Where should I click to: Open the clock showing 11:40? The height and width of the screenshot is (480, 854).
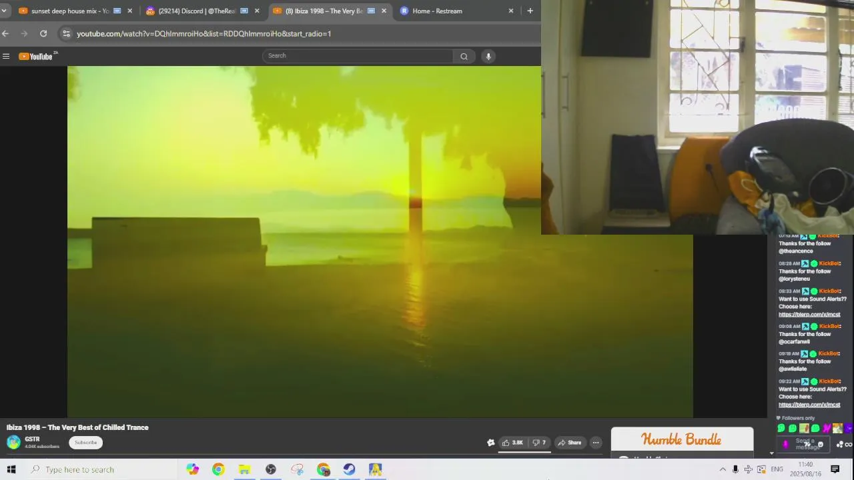click(806, 469)
